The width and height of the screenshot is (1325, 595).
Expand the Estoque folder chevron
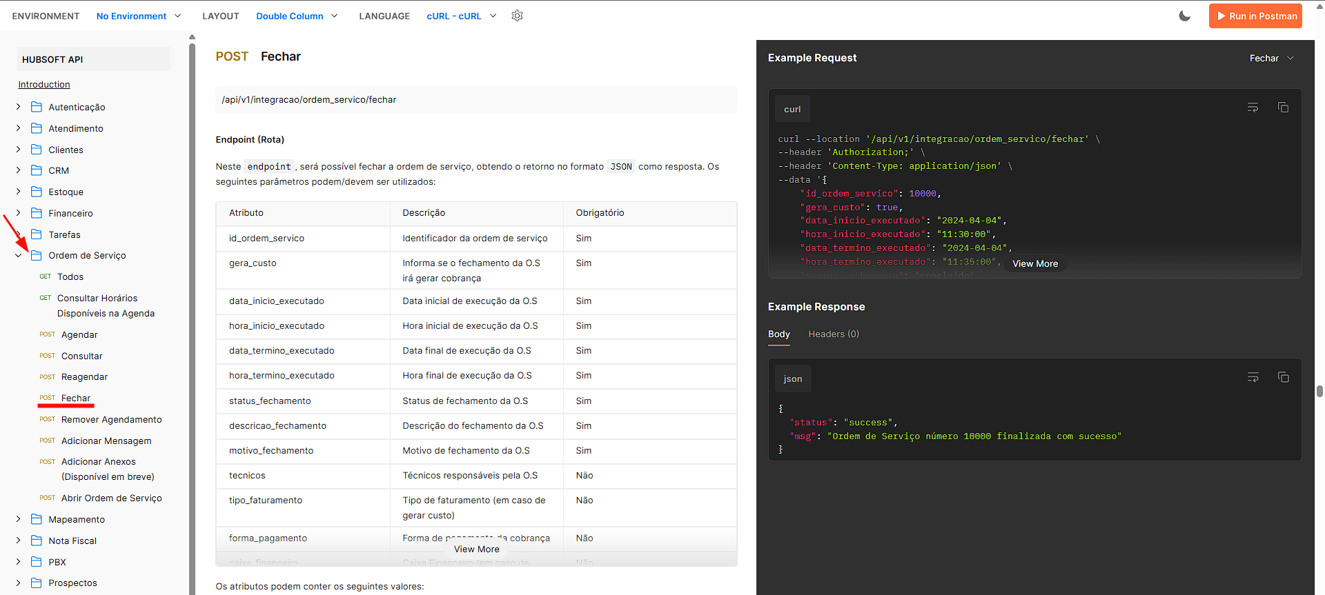tap(18, 192)
